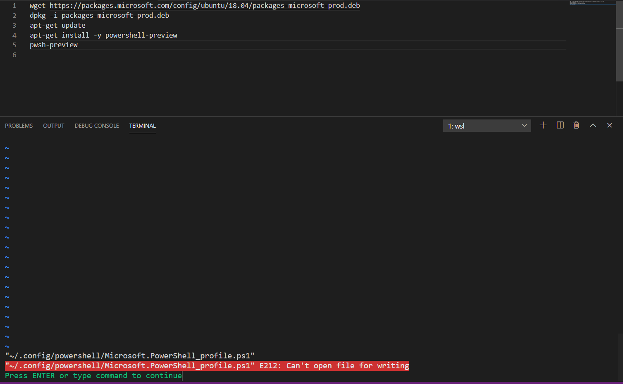Click the packages.microsoft.com link on line 1
The width and height of the screenshot is (623, 384).
point(205,5)
